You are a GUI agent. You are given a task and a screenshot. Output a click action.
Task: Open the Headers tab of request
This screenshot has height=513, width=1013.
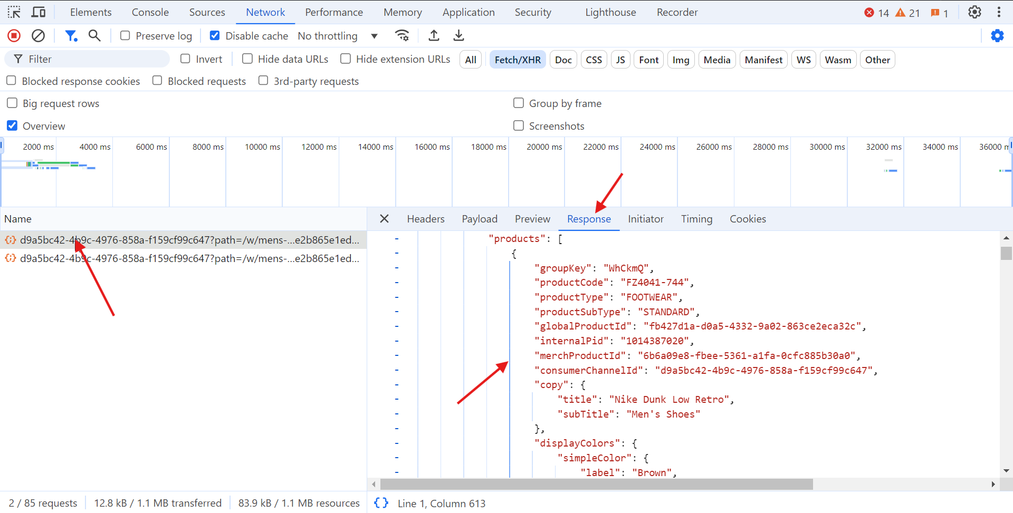(425, 219)
